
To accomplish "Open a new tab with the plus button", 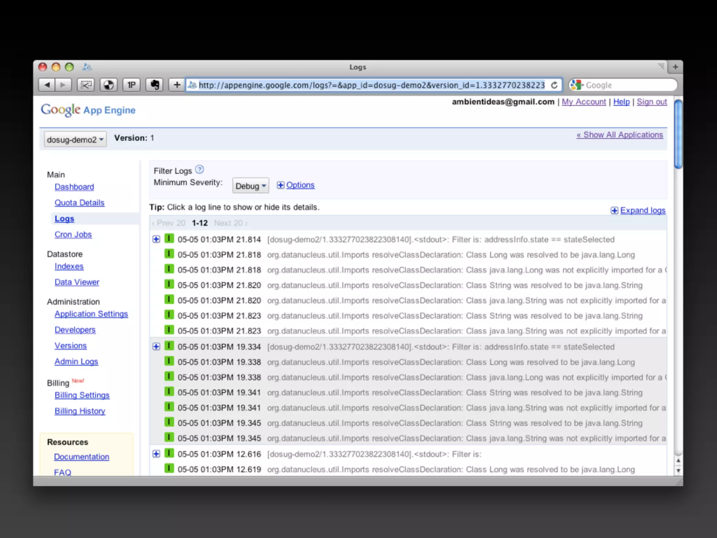I will [675, 67].
